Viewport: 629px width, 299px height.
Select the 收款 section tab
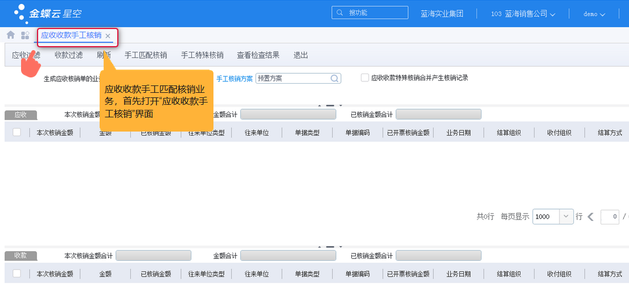tap(21, 256)
